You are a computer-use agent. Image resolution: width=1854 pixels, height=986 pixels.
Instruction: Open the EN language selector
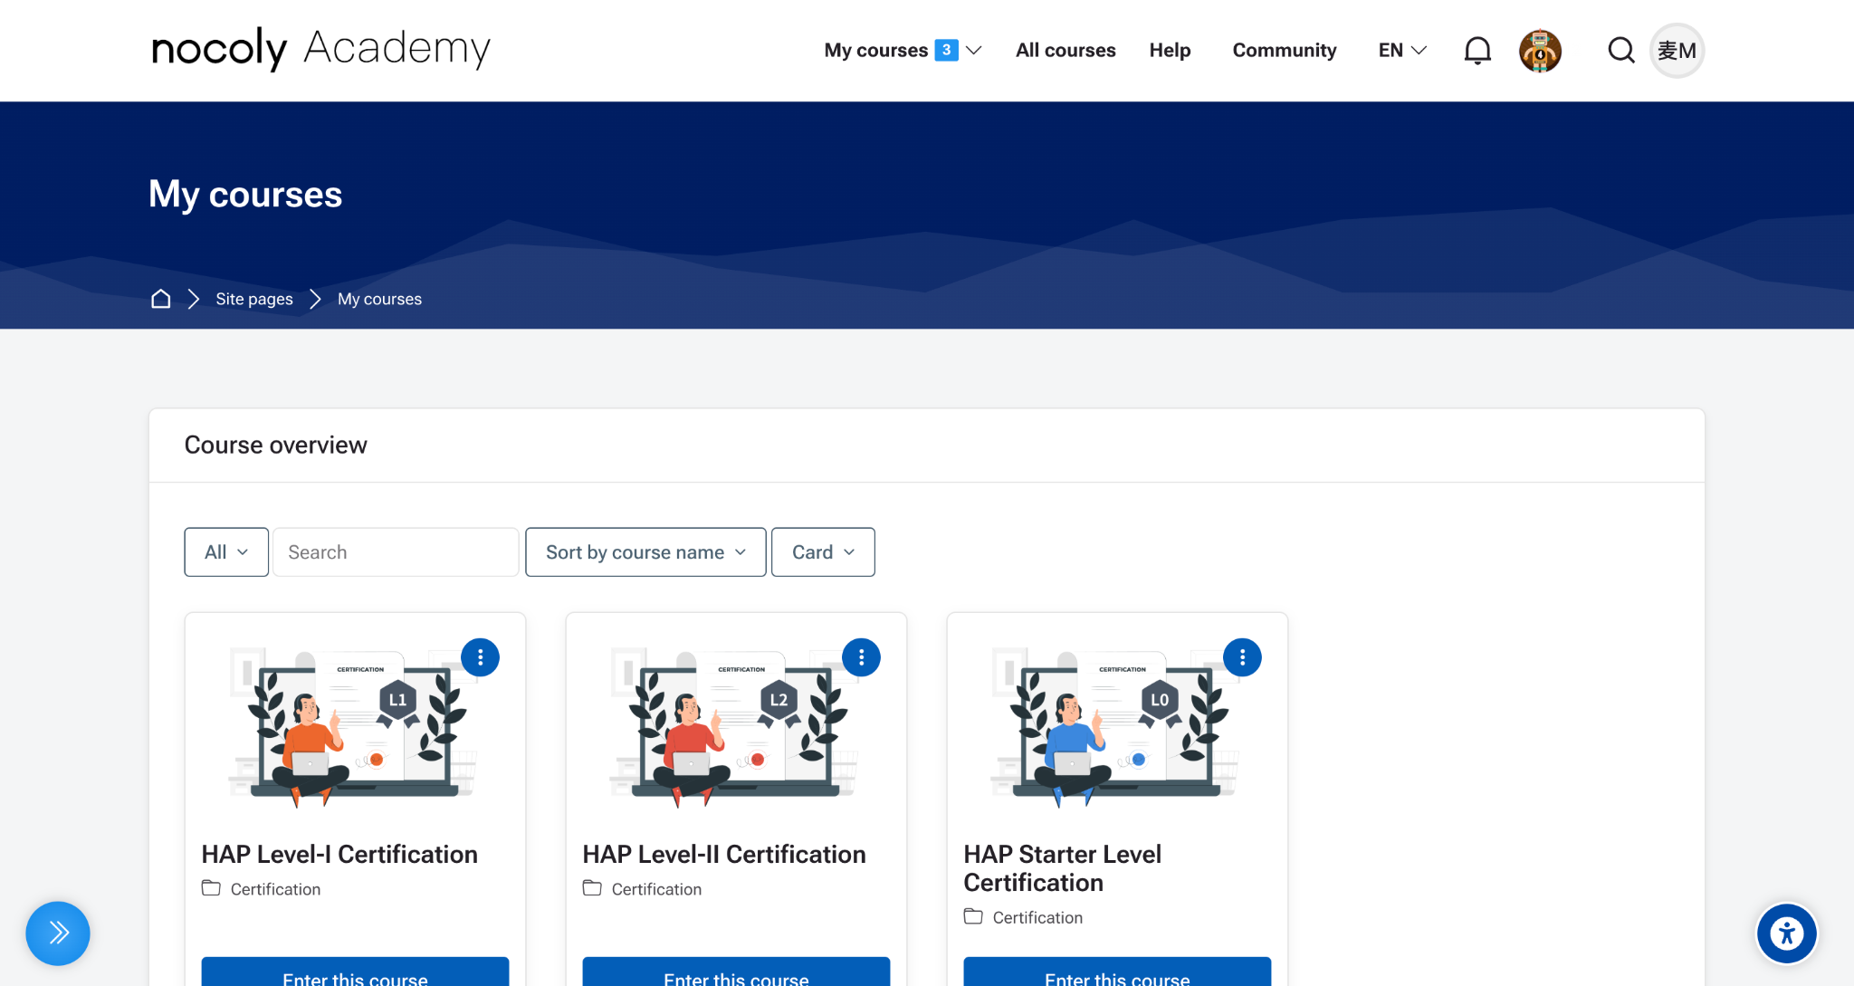[x=1402, y=51]
